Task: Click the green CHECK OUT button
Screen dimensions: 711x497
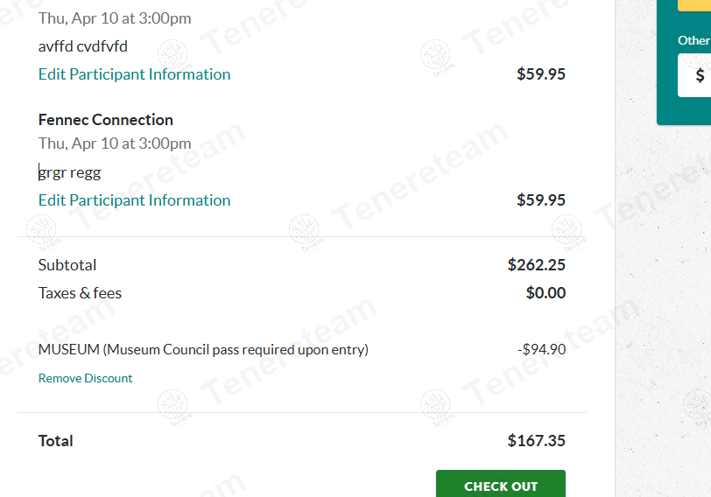Action: coord(500,485)
